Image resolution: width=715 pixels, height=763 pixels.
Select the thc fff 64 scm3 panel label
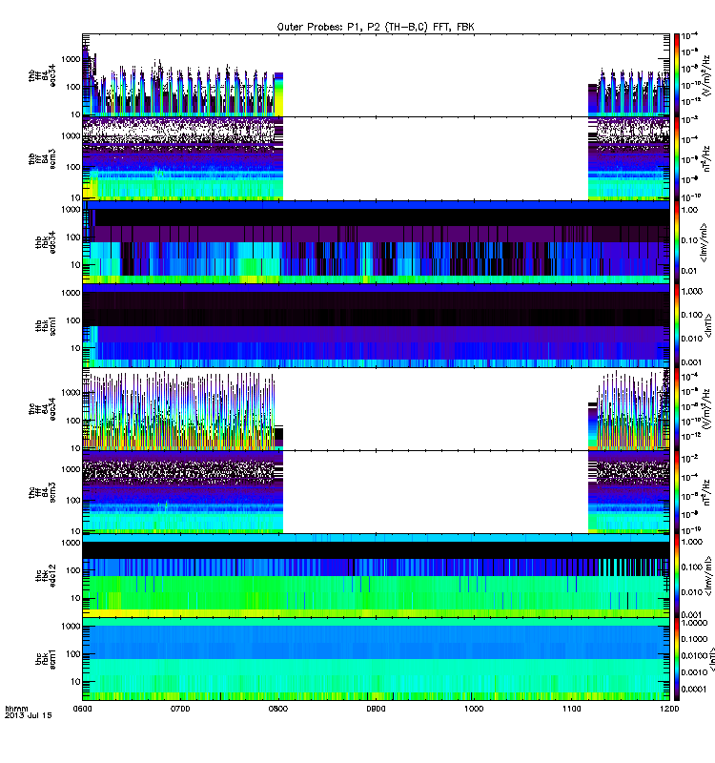coord(42,492)
